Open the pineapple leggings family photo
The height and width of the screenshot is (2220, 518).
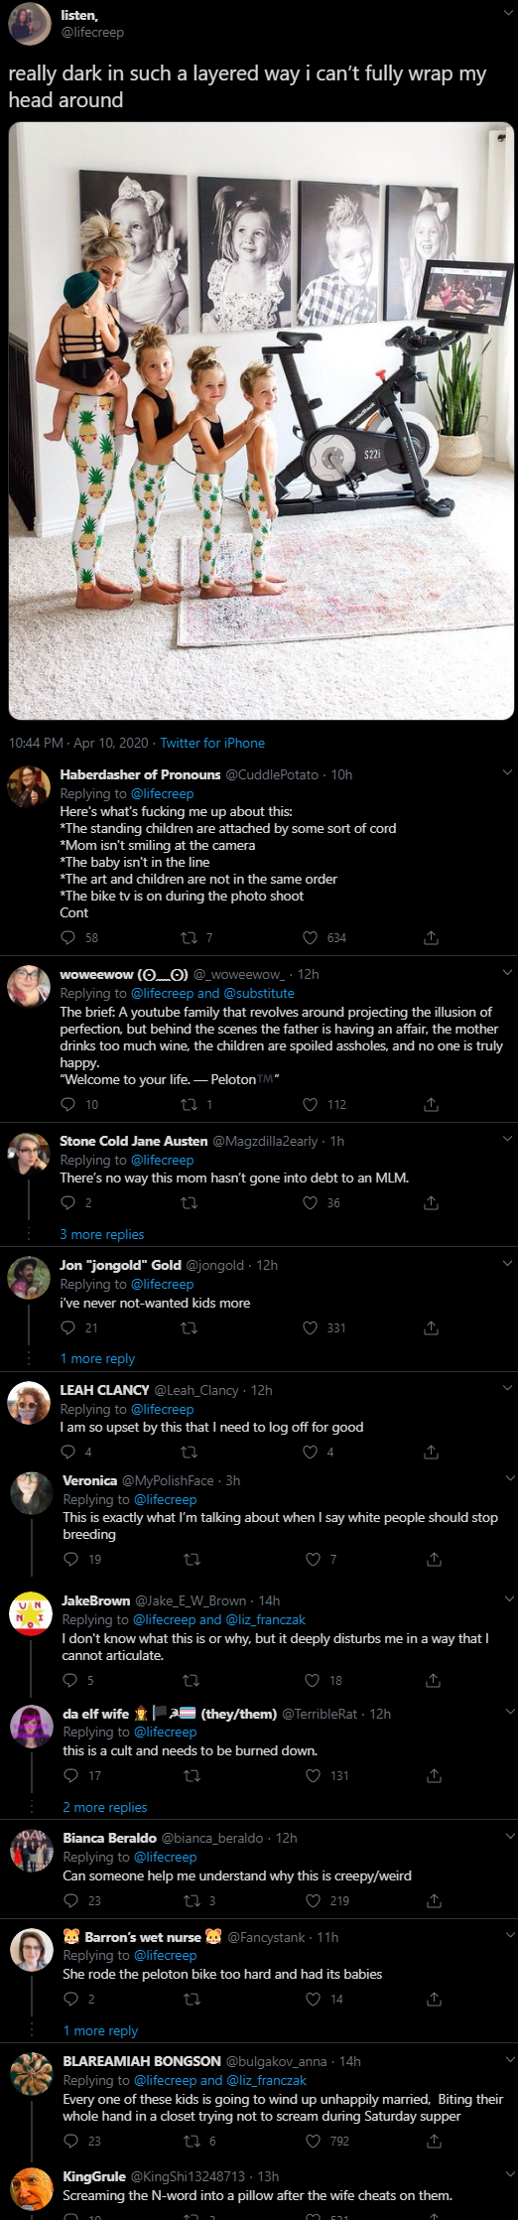pos(261,421)
